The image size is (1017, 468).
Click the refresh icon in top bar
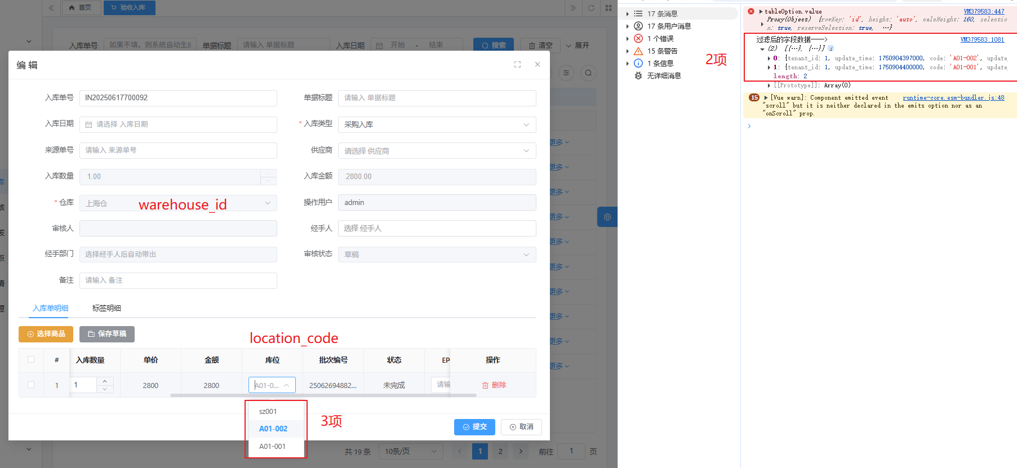pos(591,8)
